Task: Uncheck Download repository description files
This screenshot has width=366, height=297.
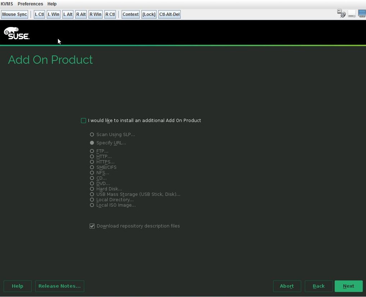Action: coord(92,226)
